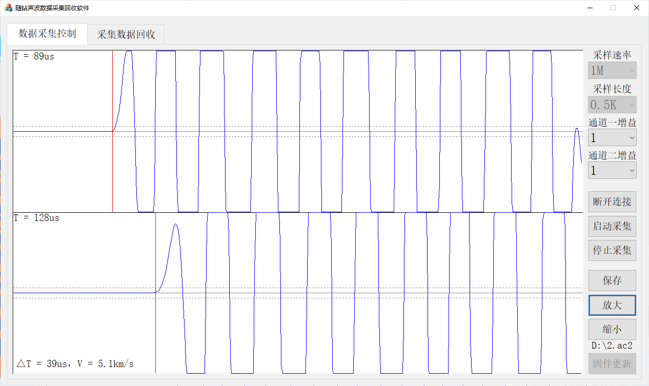Click the upper waveform's vertical arrival marker line

pos(112,169)
